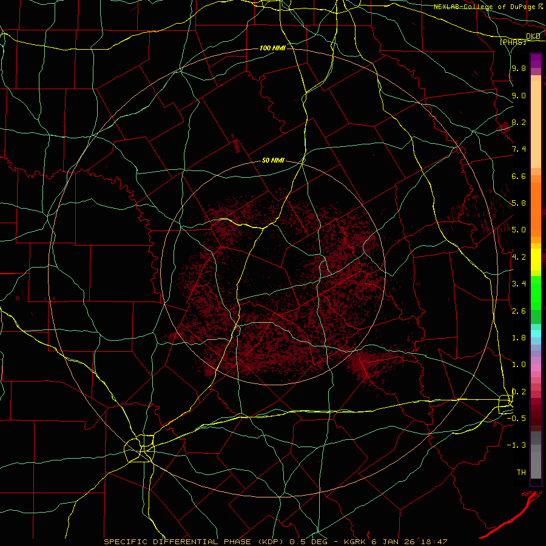Pick the pink segment of the color bar

coord(536,368)
